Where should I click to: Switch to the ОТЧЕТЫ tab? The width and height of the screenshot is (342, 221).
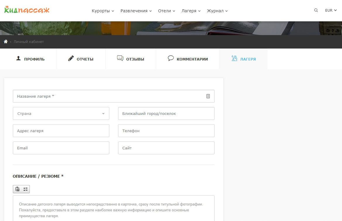click(81, 59)
